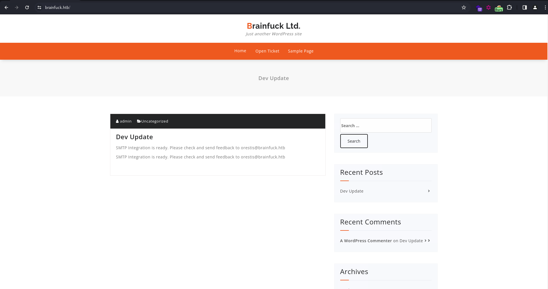Open the Sample Page menu item
548x289 pixels.
[301, 51]
